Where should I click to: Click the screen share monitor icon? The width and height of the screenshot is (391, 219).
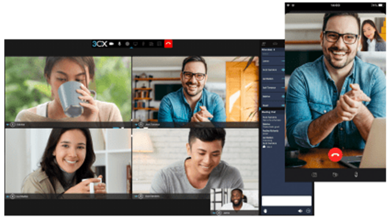pos(136,44)
